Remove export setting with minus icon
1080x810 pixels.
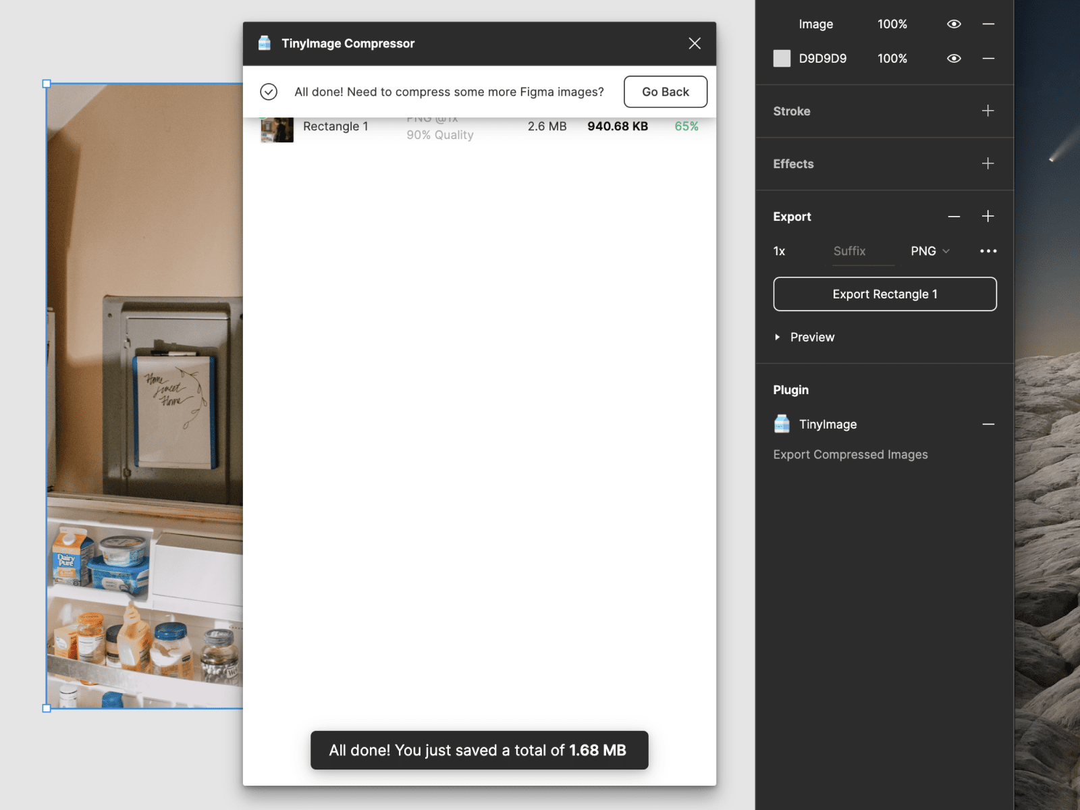point(954,217)
